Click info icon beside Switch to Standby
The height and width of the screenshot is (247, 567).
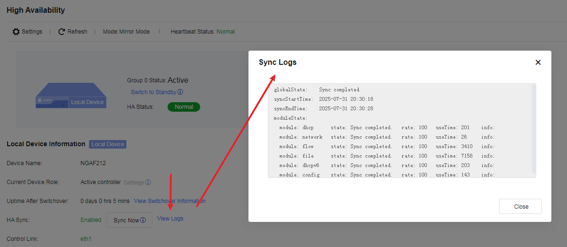180,92
